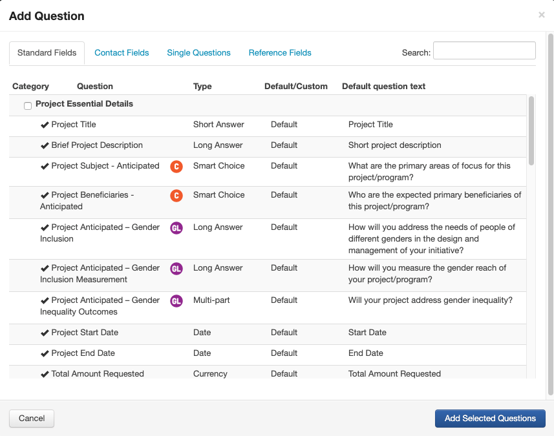This screenshot has width=554, height=436.
Task: Click the orange C badge beside Project Beneficiaries
Action: click(x=176, y=196)
